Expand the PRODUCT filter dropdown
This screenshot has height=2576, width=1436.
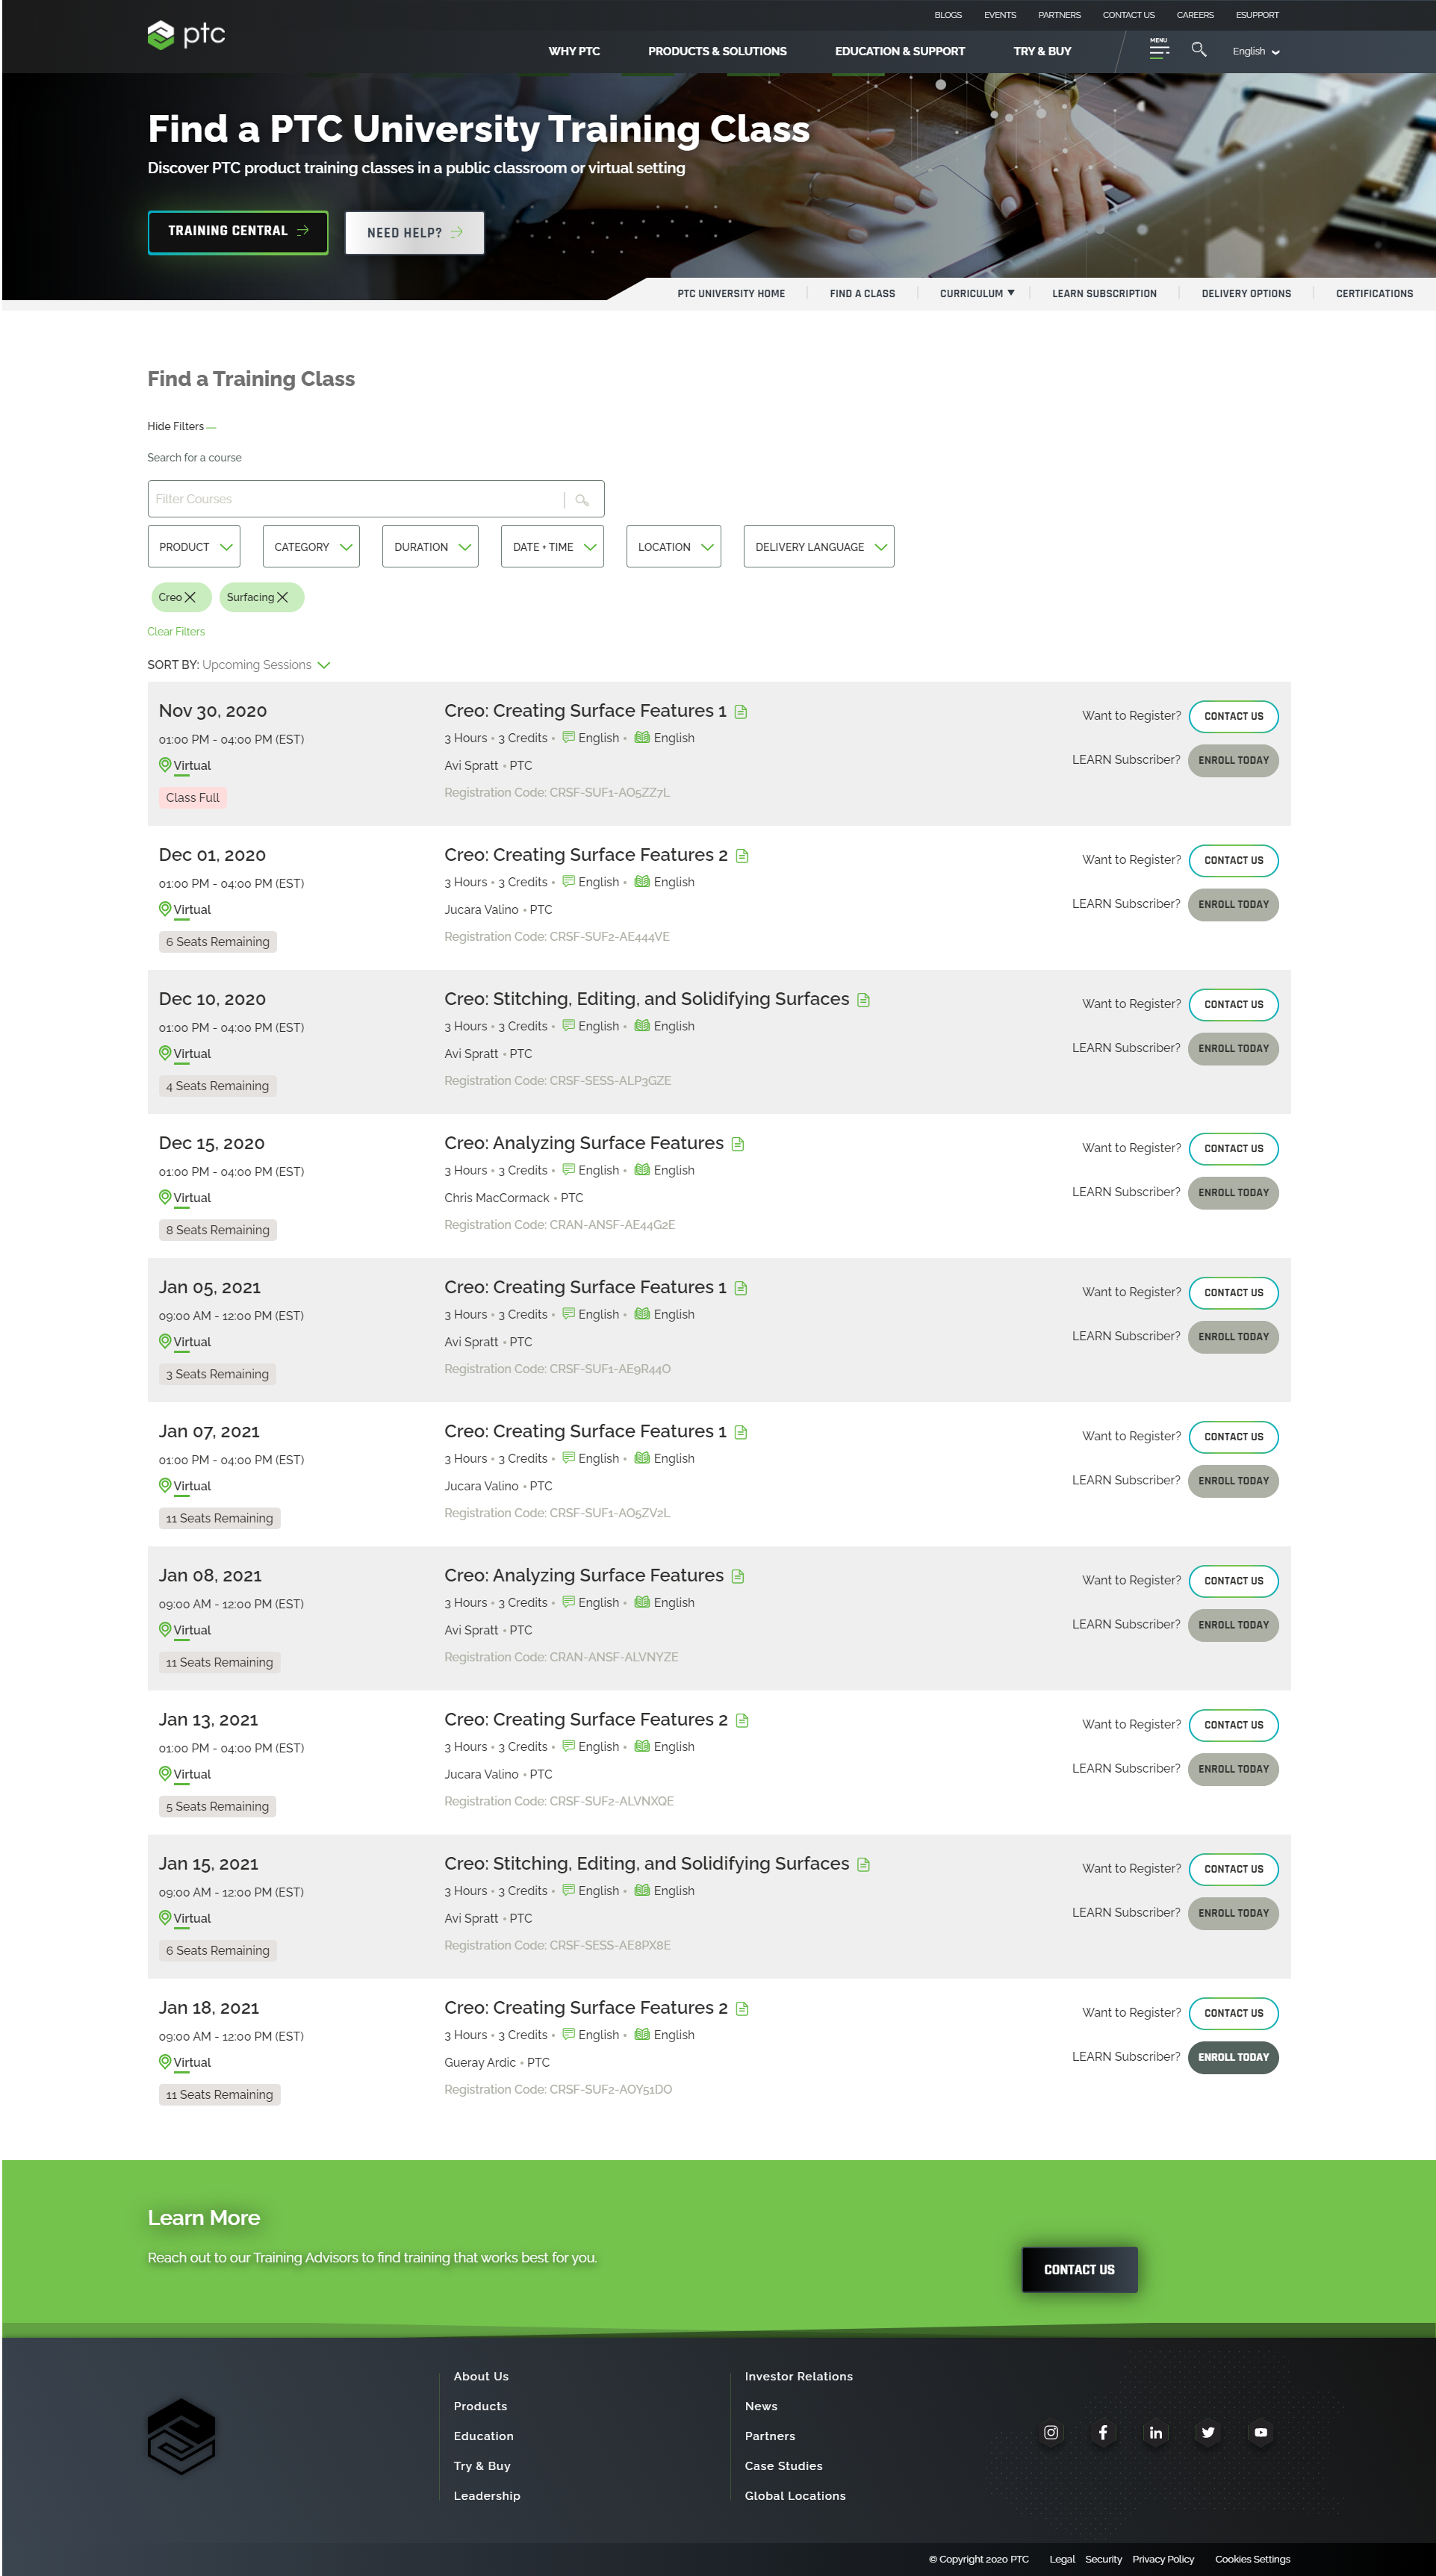tap(194, 547)
